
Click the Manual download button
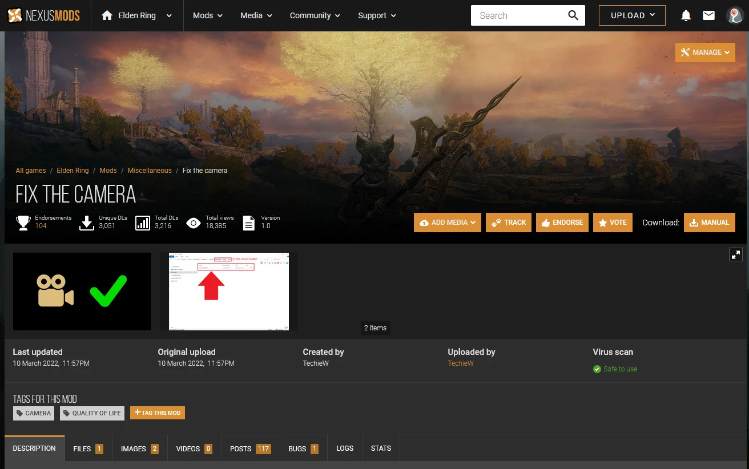tap(709, 223)
